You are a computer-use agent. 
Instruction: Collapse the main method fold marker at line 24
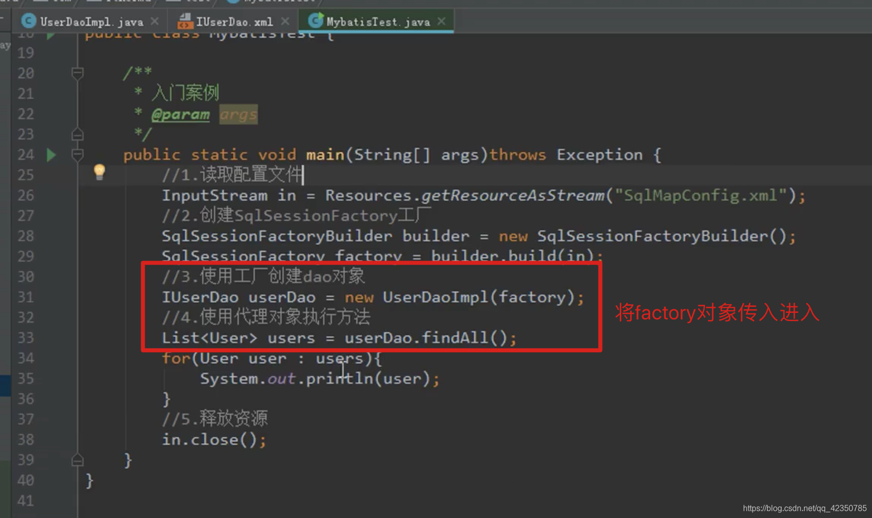click(77, 154)
